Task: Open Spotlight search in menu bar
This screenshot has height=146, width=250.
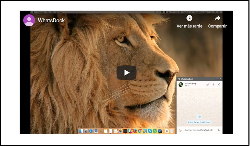Action: pyautogui.click(x=211, y=12)
